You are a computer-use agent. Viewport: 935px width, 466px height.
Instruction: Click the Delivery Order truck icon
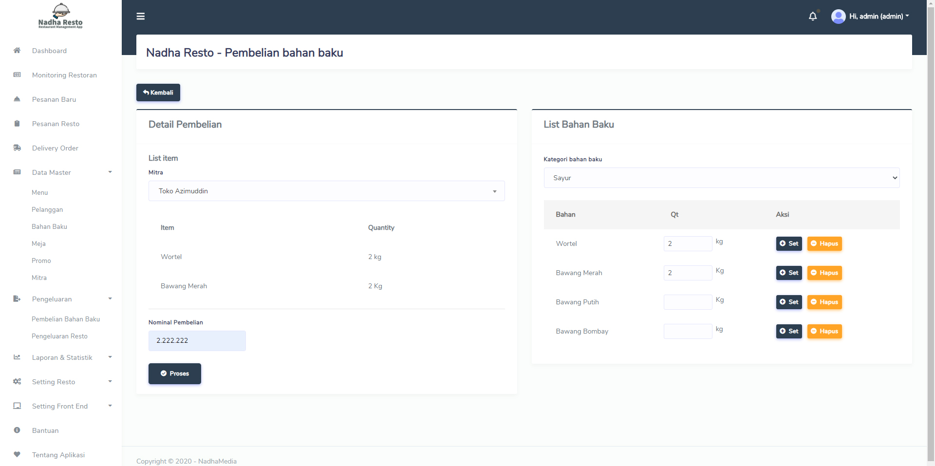(17, 148)
